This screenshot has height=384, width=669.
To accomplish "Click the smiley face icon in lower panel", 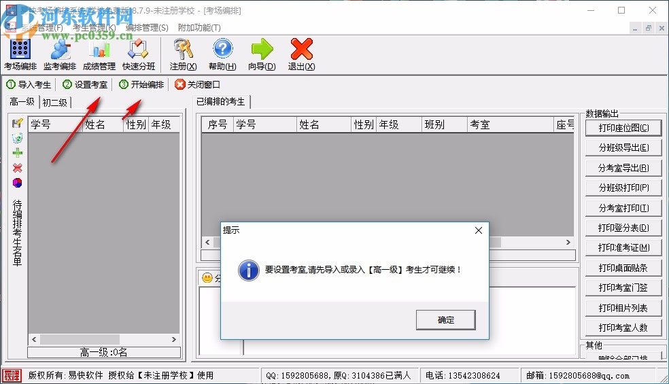I will coord(207,278).
